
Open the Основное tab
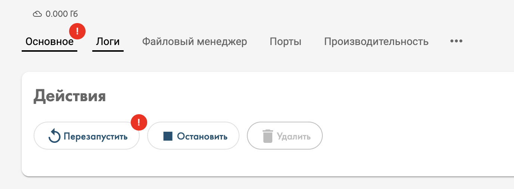coord(49,42)
